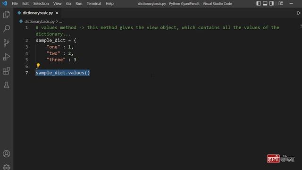Click the lightbulb code action icon
This screenshot has width=302, height=170.
[x=38, y=65]
